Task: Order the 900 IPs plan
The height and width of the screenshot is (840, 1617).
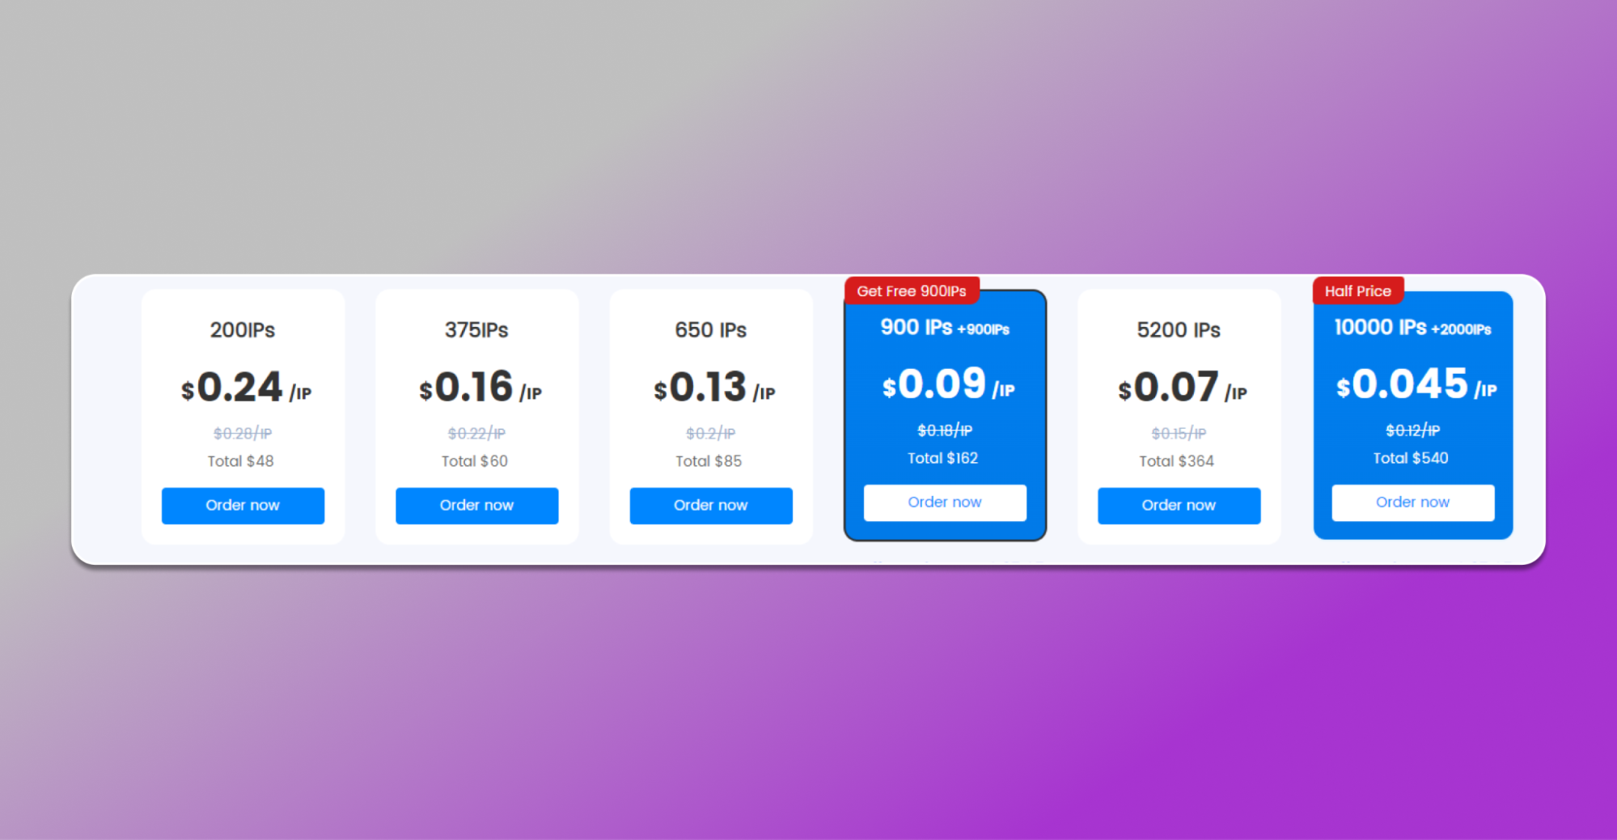Action: pyautogui.click(x=945, y=503)
